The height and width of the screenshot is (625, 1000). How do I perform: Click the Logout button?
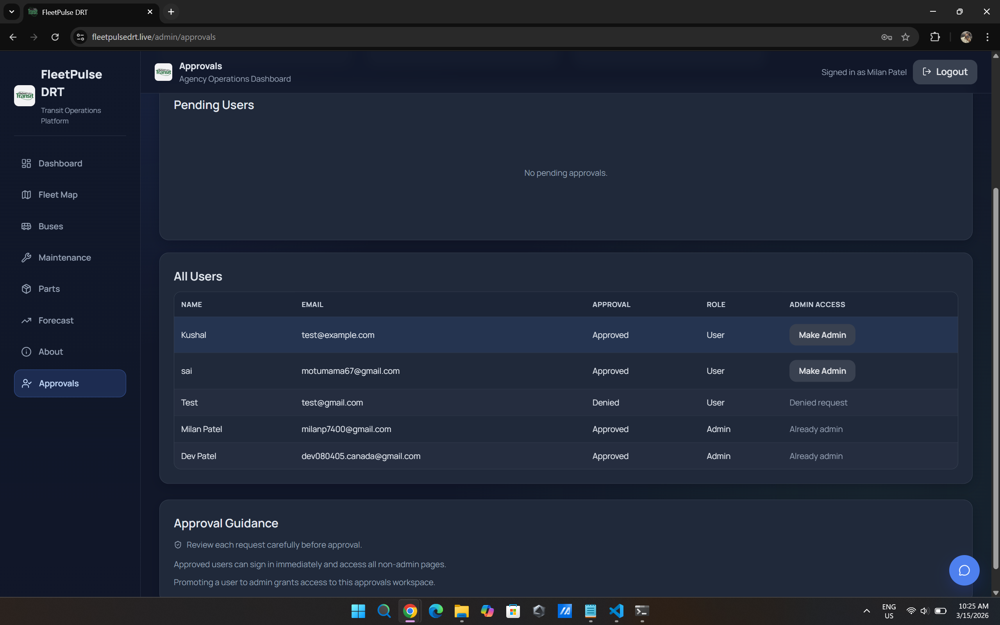945,72
